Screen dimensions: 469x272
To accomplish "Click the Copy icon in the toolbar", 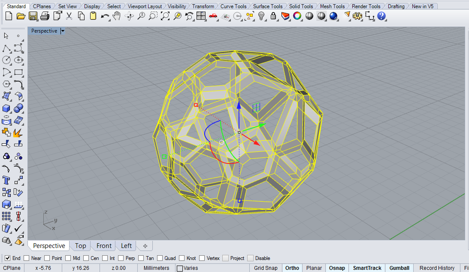I will (x=81, y=16).
